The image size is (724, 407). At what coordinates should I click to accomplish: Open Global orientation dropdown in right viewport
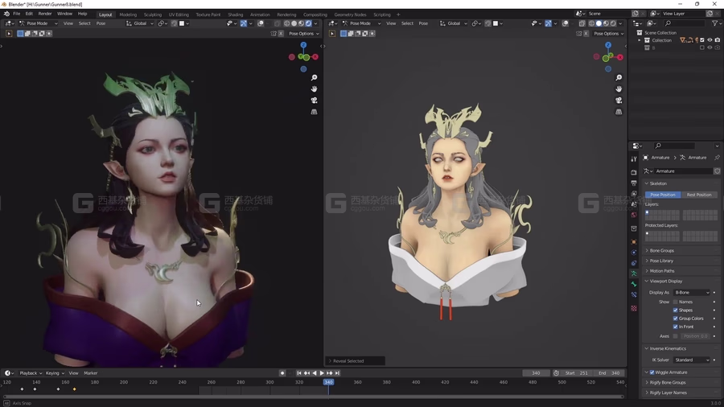pos(453,23)
